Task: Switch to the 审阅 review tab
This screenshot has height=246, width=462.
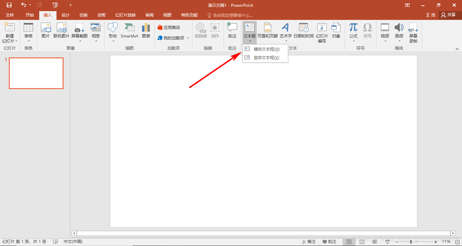Action: pos(149,15)
